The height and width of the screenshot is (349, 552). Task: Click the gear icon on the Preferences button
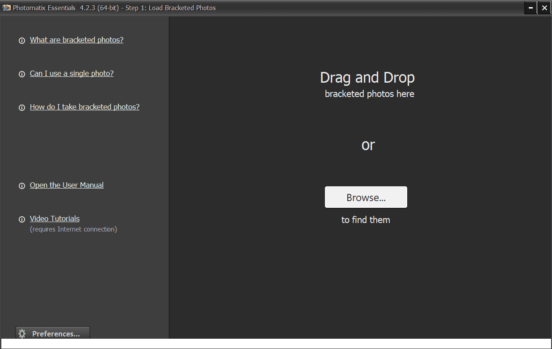22,334
